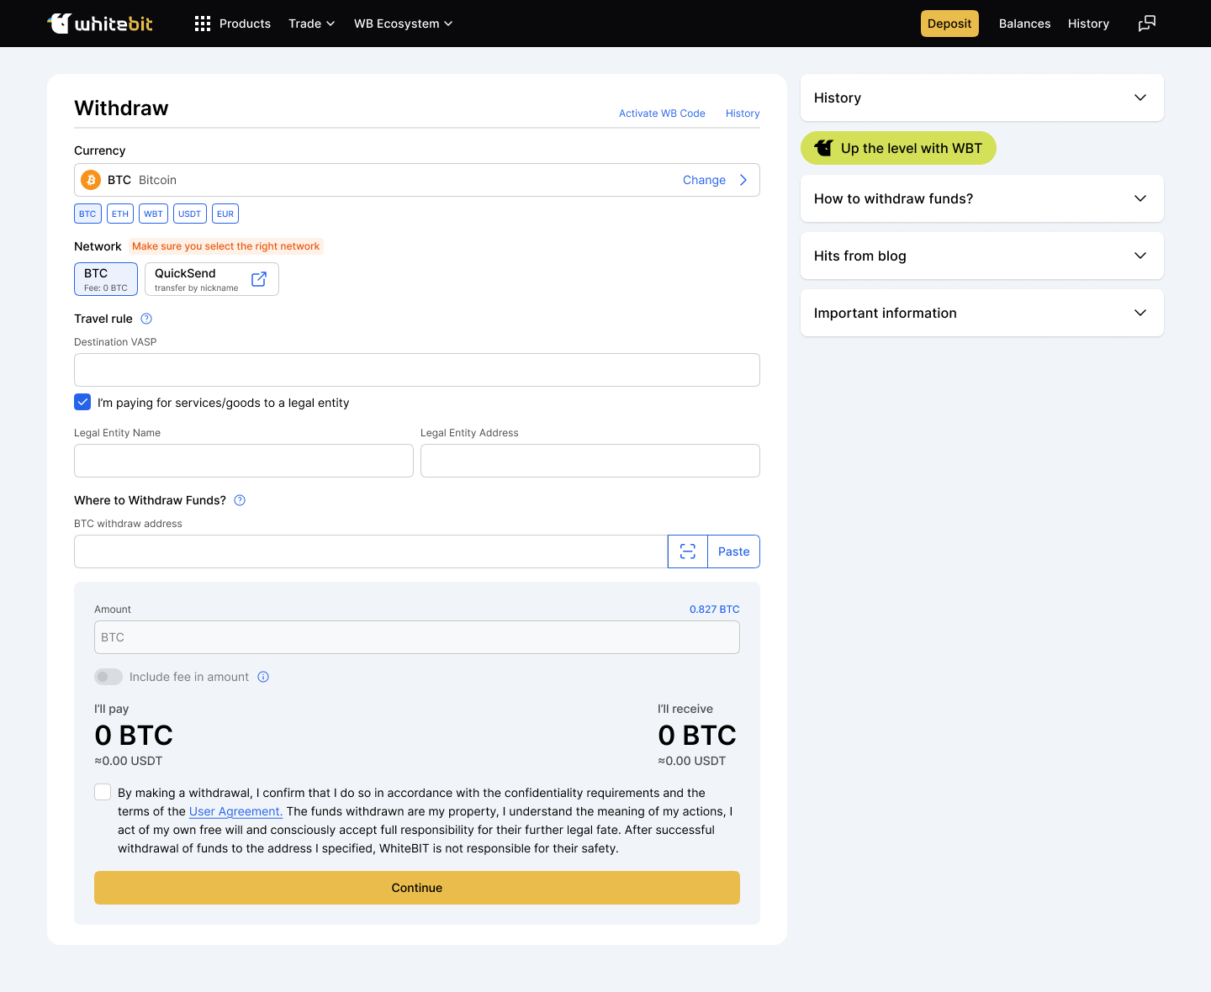Expand the History panel

tap(981, 98)
